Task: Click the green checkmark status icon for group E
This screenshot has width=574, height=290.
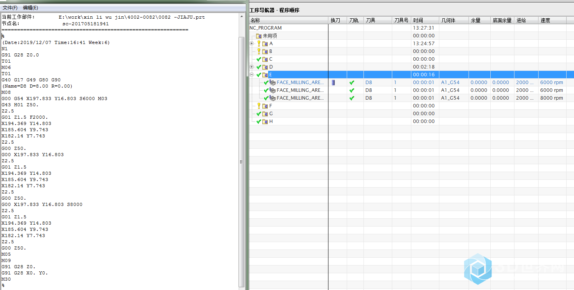Action: [259, 75]
